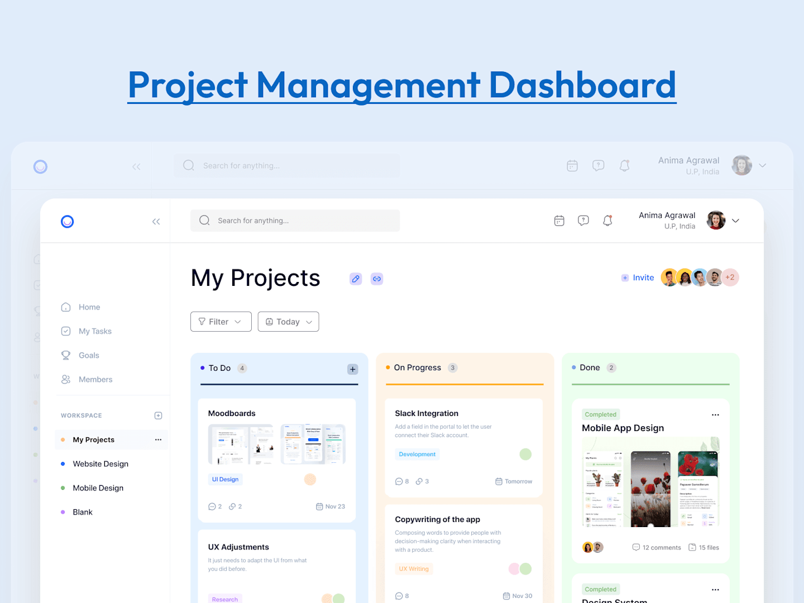Image resolution: width=804 pixels, height=603 pixels.
Task: Expand the background window's profile chevron
Action: (762, 165)
